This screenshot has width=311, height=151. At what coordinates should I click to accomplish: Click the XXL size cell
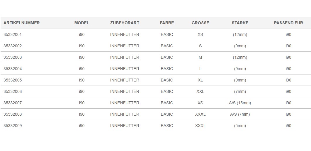[200, 91]
